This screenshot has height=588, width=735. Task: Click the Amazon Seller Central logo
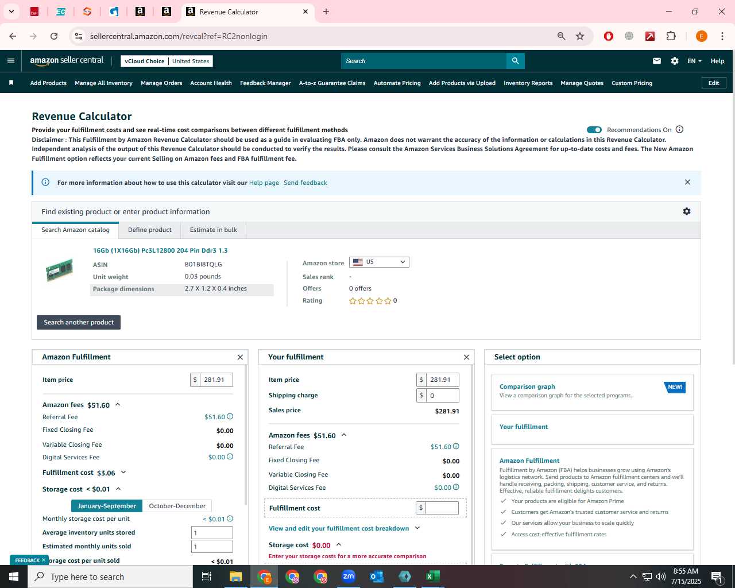click(67, 60)
